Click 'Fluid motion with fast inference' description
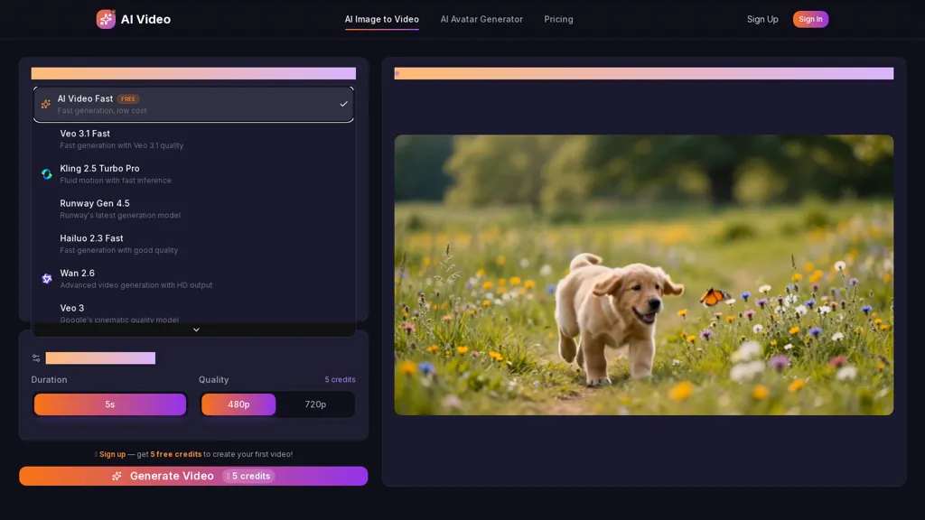 click(116, 181)
